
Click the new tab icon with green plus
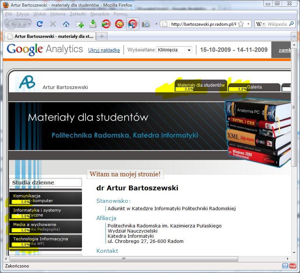pos(80,24)
